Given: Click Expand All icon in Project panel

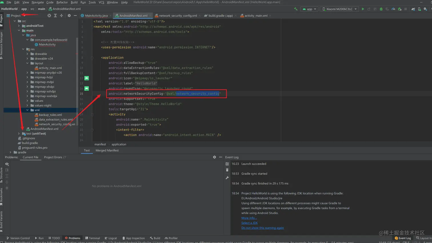Looking at the screenshot, I should pyautogui.click(x=55, y=15).
